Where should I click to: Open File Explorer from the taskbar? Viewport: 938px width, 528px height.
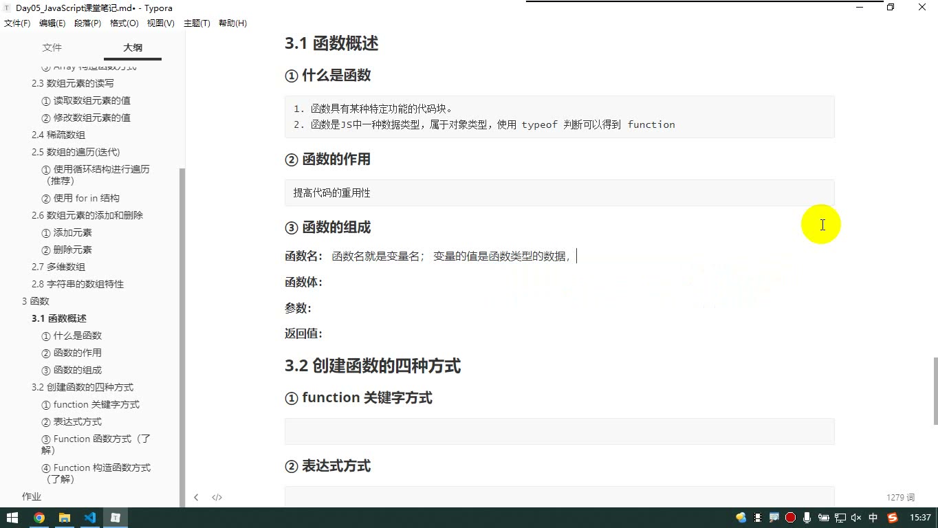(x=65, y=518)
